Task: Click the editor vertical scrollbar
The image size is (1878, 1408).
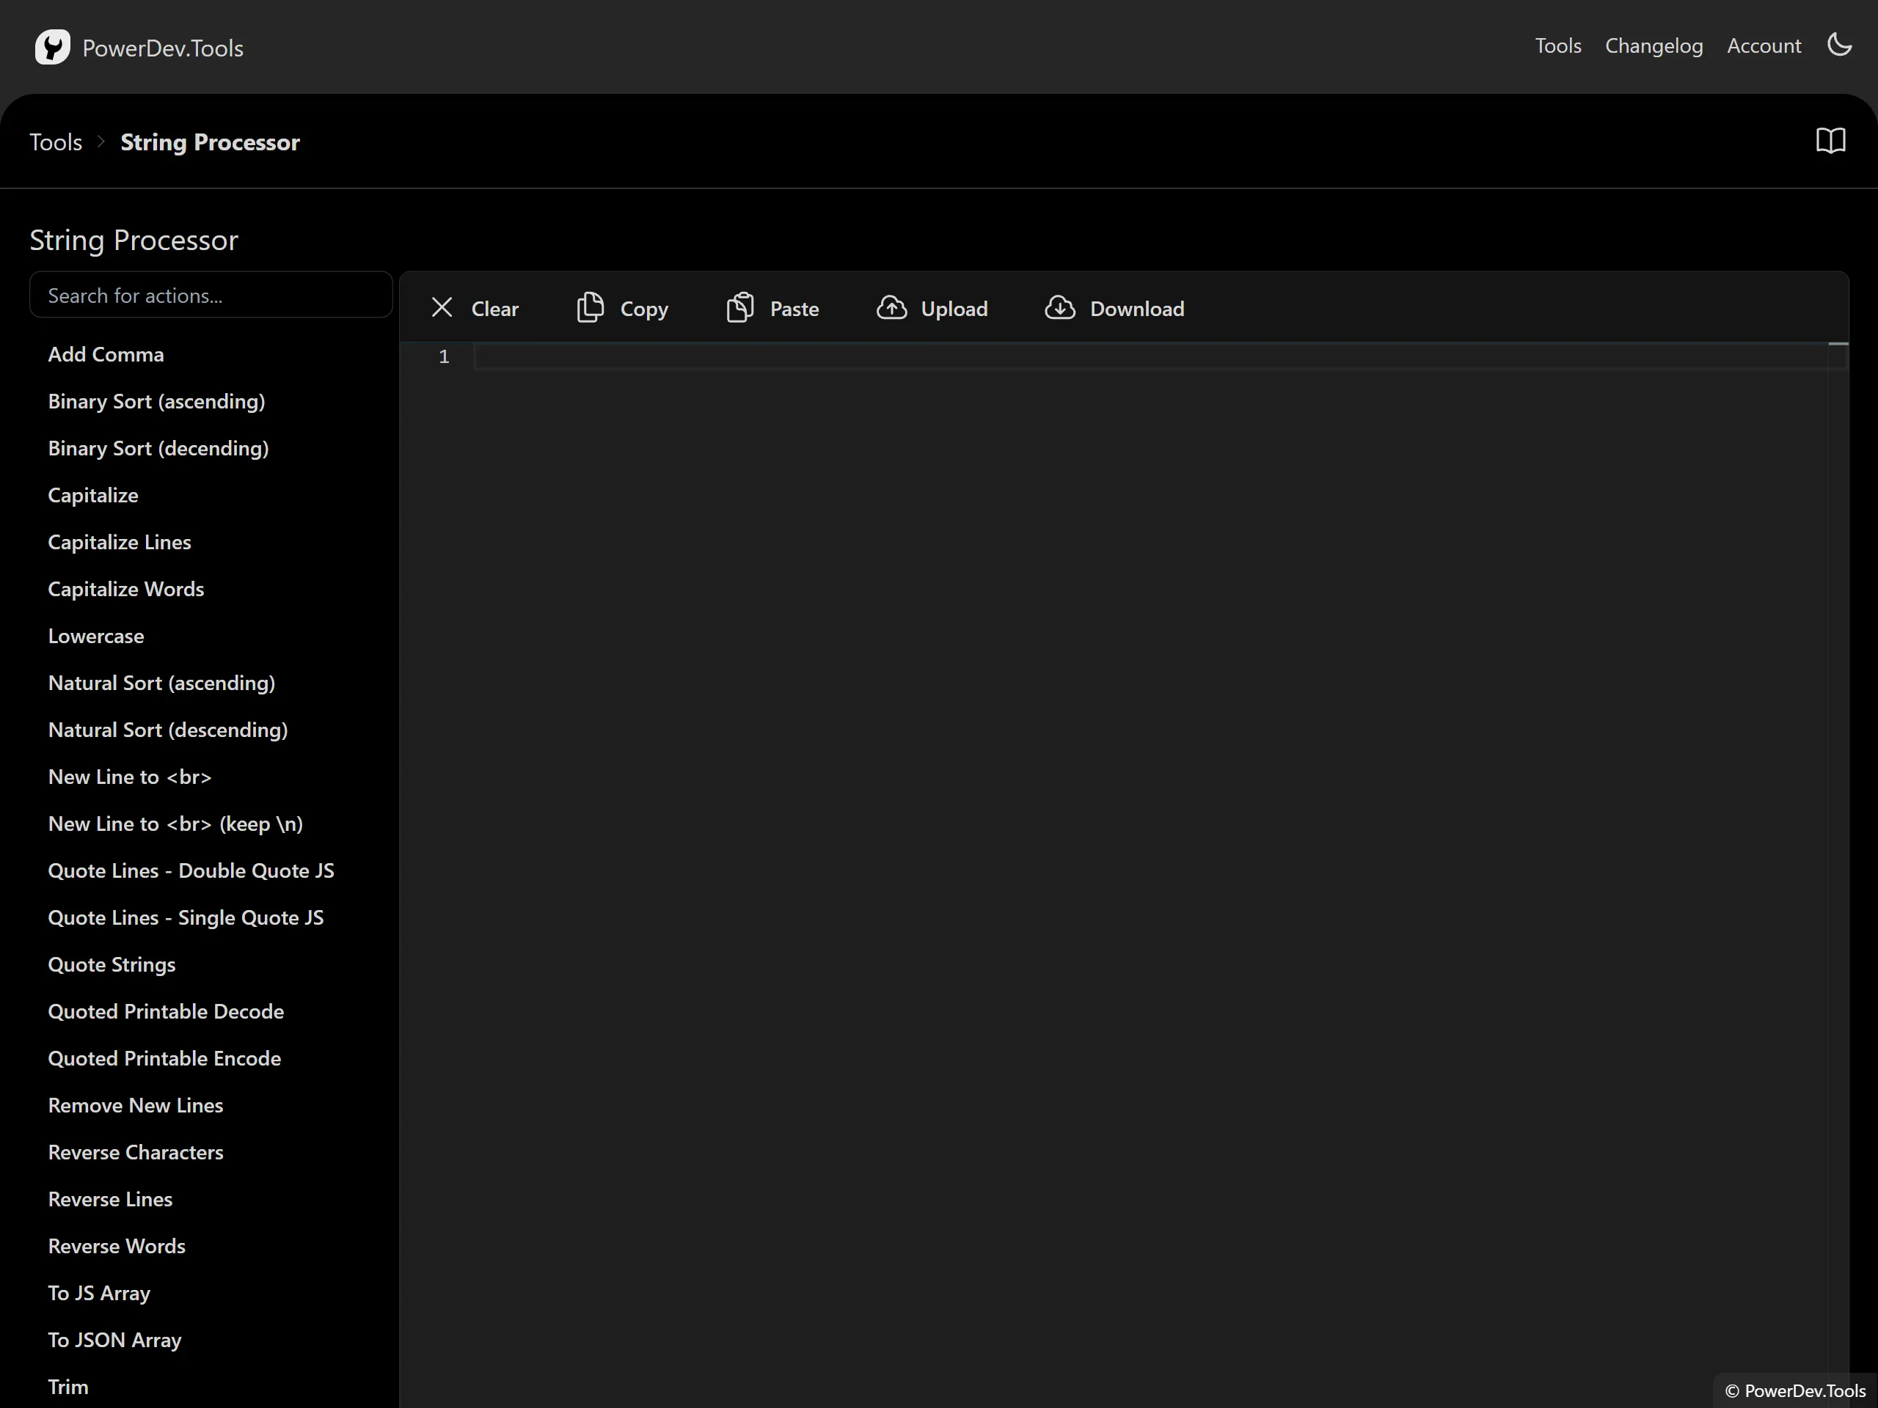Action: [x=1838, y=764]
